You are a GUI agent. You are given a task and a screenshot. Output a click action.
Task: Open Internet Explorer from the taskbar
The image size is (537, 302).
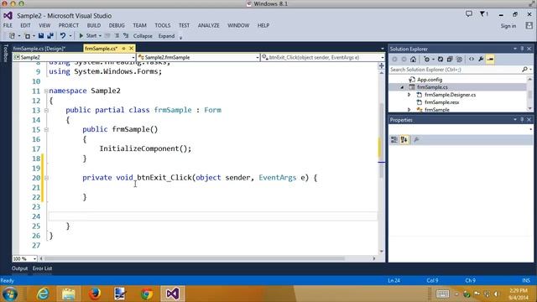[x=43, y=294]
